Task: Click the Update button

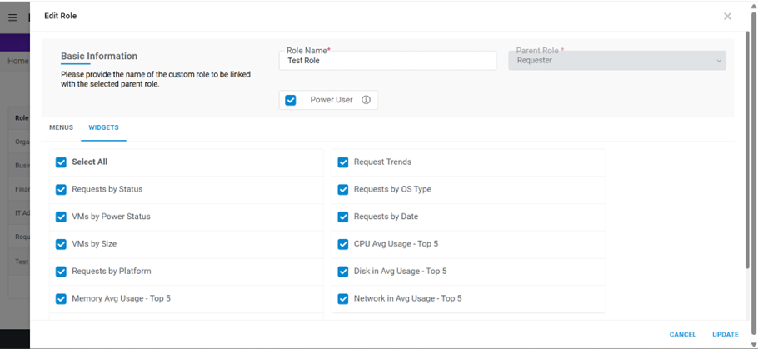Action: (725, 334)
